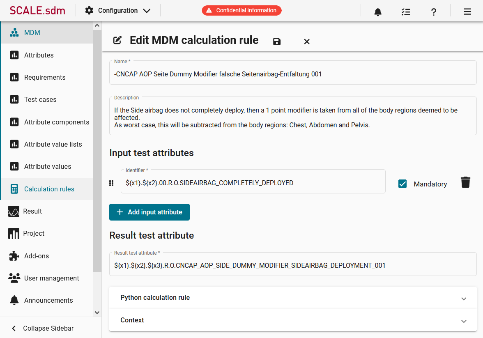Click the Add-ons puzzle piece icon
The height and width of the screenshot is (338, 483).
[14, 256]
